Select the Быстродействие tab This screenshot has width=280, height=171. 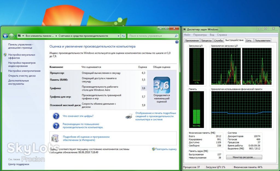[234, 40]
